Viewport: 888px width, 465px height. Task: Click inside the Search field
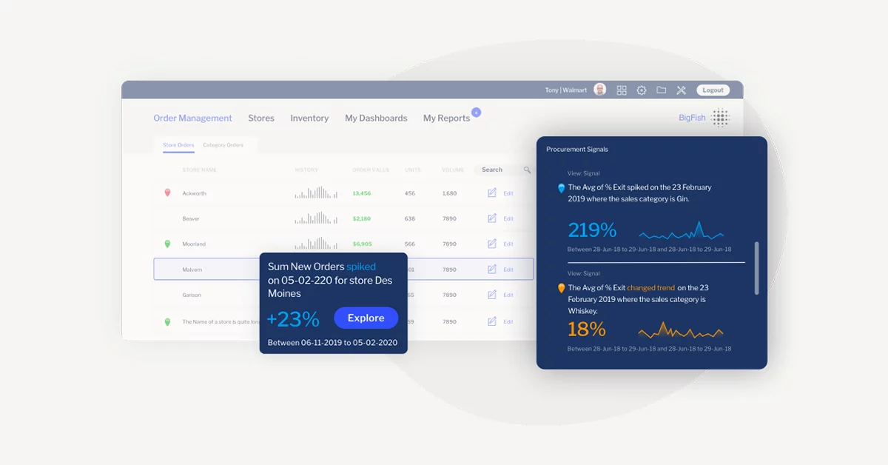(494, 170)
